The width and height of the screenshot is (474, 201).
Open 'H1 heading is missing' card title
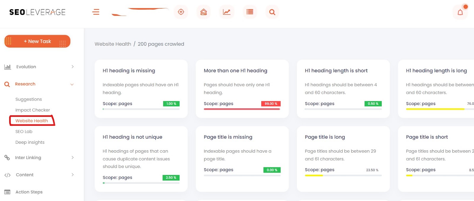point(129,71)
